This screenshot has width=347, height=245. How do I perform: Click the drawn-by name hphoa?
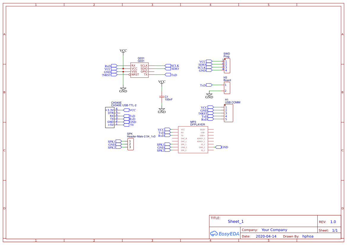click(x=308, y=236)
